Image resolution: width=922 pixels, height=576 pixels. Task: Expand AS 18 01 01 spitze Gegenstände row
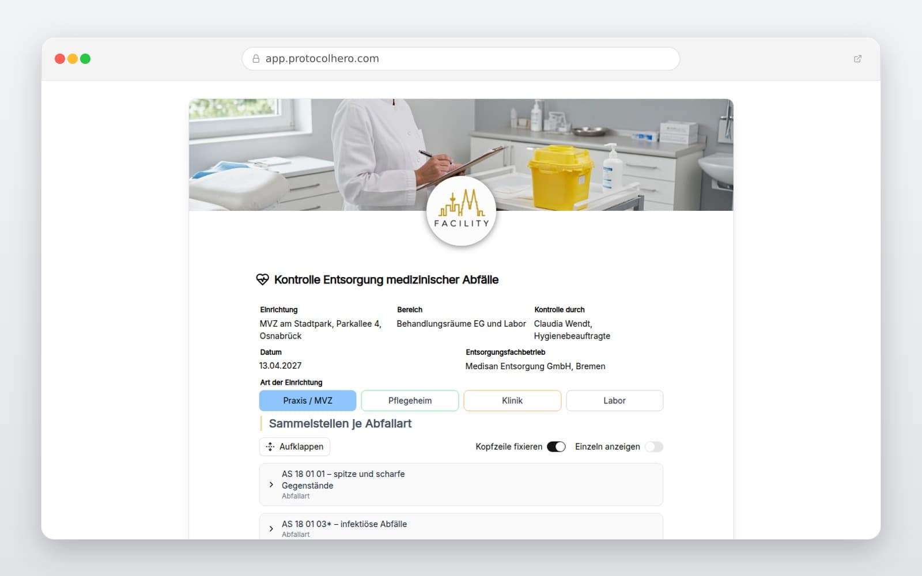click(461, 484)
